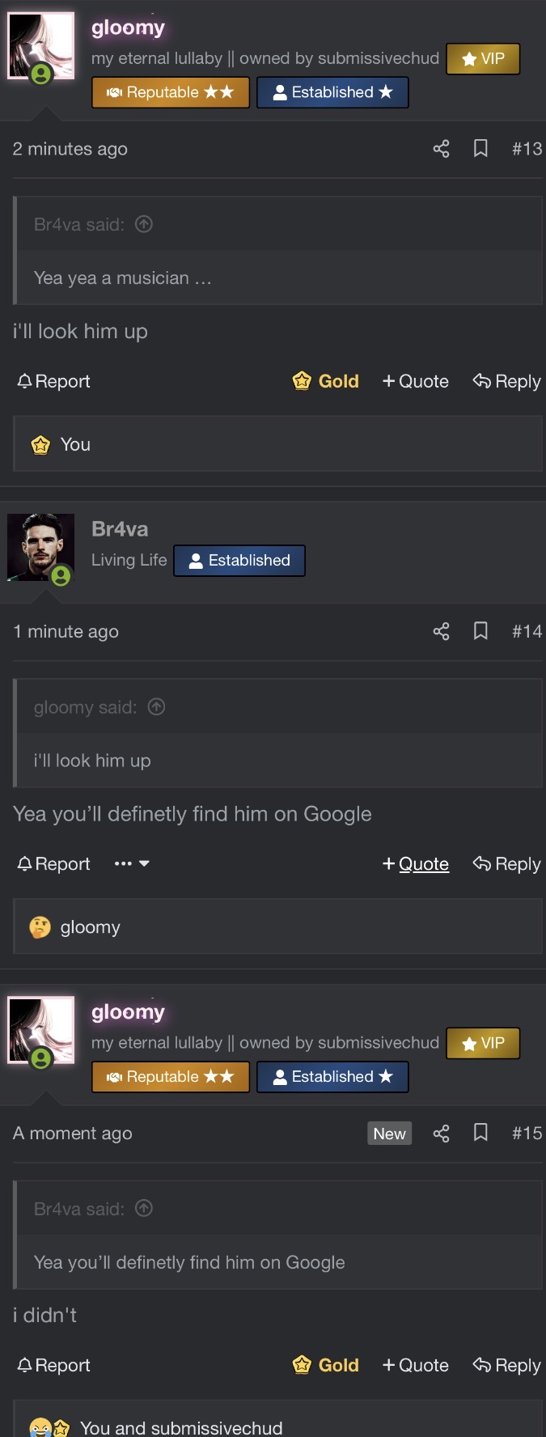
Task: Go to gloomy's original quoted post arrow
Action: point(157,707)
